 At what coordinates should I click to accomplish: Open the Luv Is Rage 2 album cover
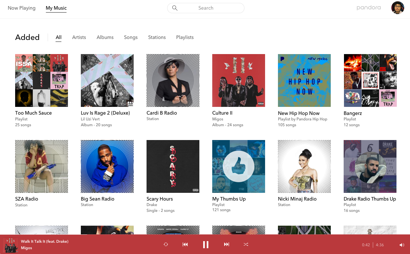(107, 80)
